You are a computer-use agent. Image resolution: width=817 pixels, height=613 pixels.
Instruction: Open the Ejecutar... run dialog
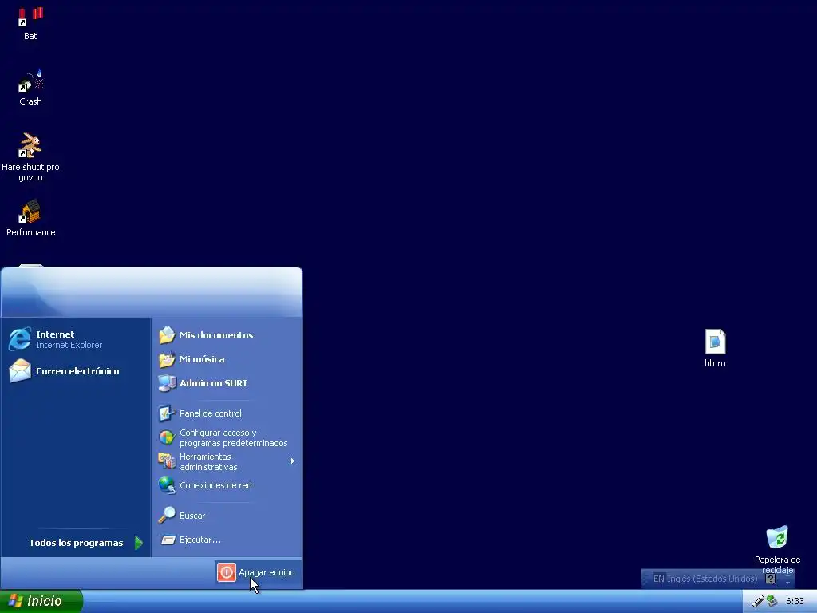pyautogui.click(x=227, y=540)
